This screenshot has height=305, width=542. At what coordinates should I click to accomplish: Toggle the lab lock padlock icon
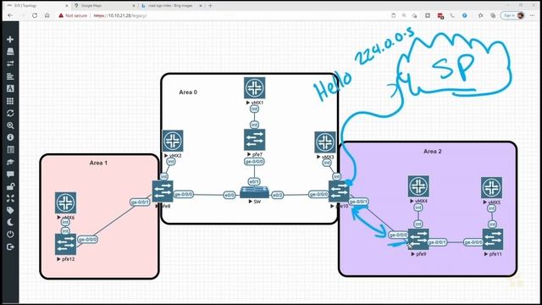coord(10,186)
